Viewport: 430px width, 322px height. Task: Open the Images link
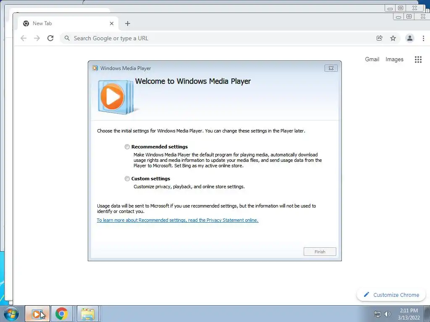pyautogui.click(x=394, y=60)
